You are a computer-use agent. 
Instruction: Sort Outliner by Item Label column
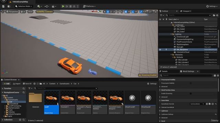173,19
